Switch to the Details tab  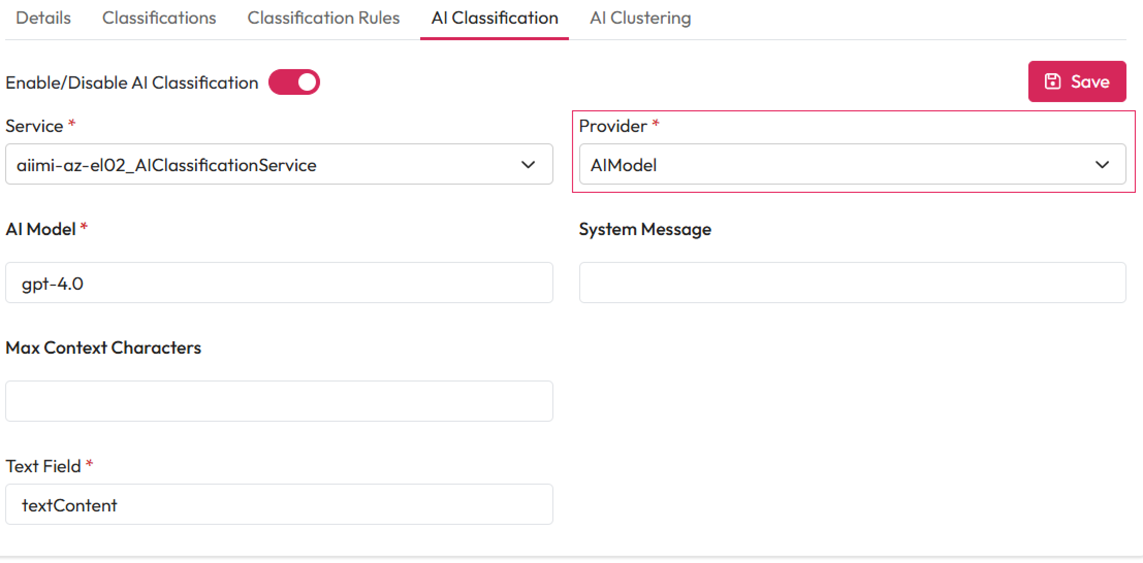(43, 18)
